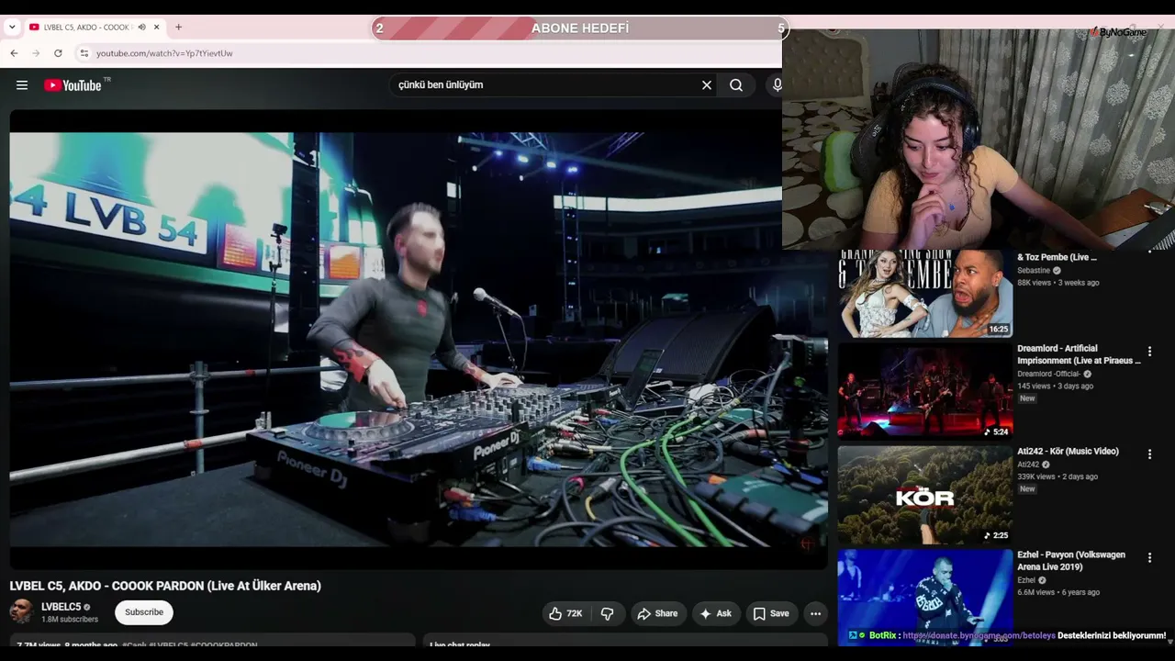
Task: Click the video title 'LVBEL C5, AKDO - COOOK PARDON'
Action: pos(165,586)
